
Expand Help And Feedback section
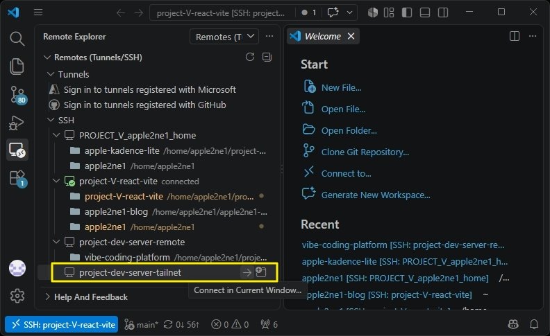point(47,297)
